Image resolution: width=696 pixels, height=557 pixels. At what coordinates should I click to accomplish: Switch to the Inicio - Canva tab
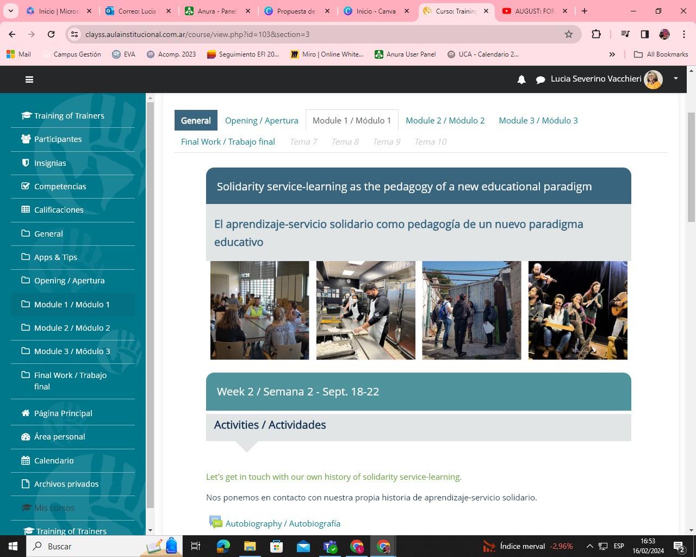coord(376,11)
